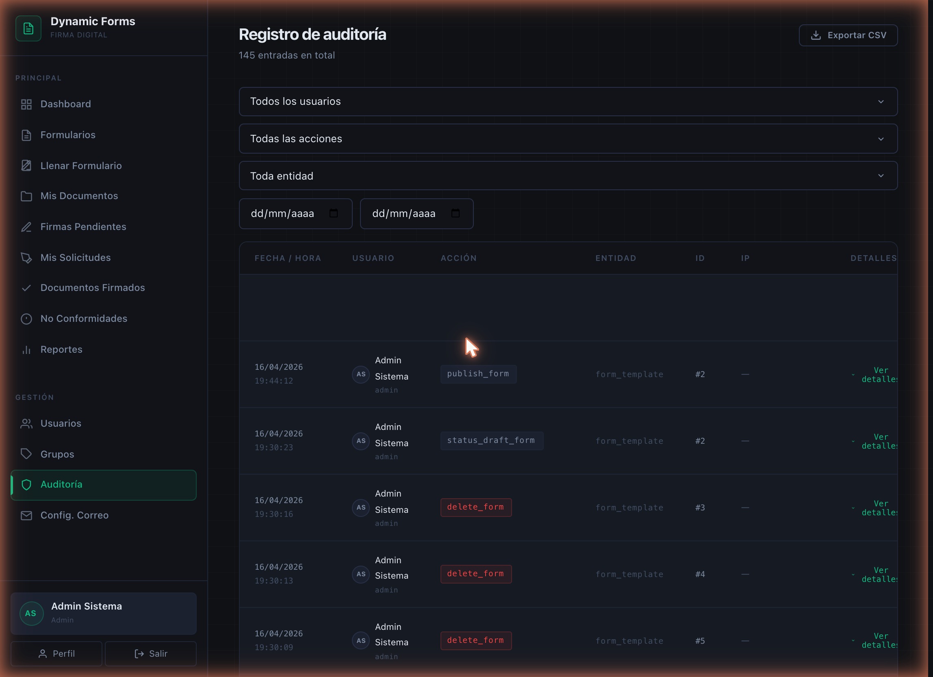The height and width of the screenshot is (677, 933).
Task: Open calendar picker of first date field
Action: click(x=334, y=213)
